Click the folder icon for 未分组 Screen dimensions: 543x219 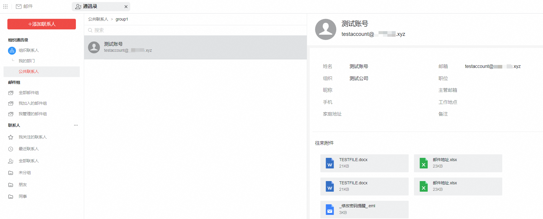tap(11, 173)
